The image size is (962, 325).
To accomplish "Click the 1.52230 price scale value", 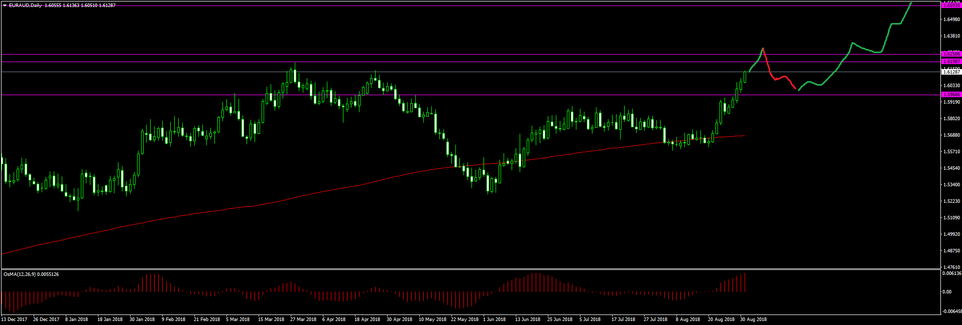I will coord(952,201).
